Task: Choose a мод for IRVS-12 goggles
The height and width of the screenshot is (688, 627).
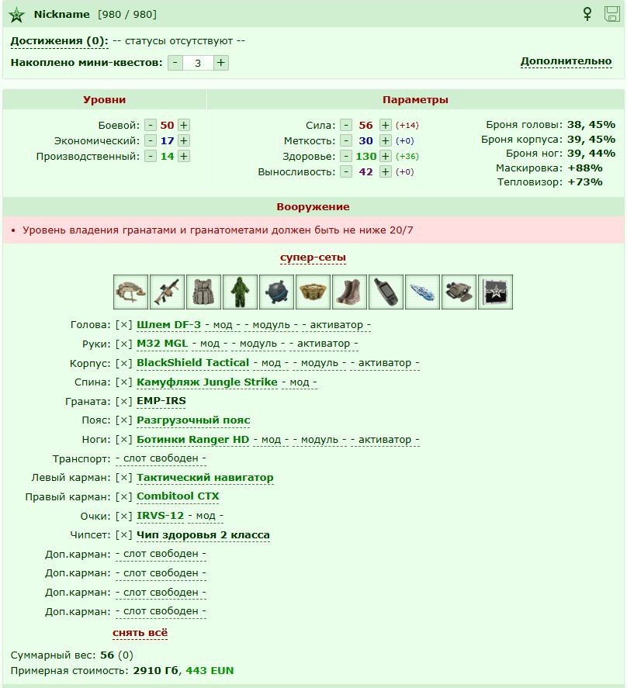Action: [206, 516]
